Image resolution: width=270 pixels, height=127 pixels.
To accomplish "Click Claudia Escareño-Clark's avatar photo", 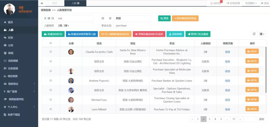I will 71,52.
